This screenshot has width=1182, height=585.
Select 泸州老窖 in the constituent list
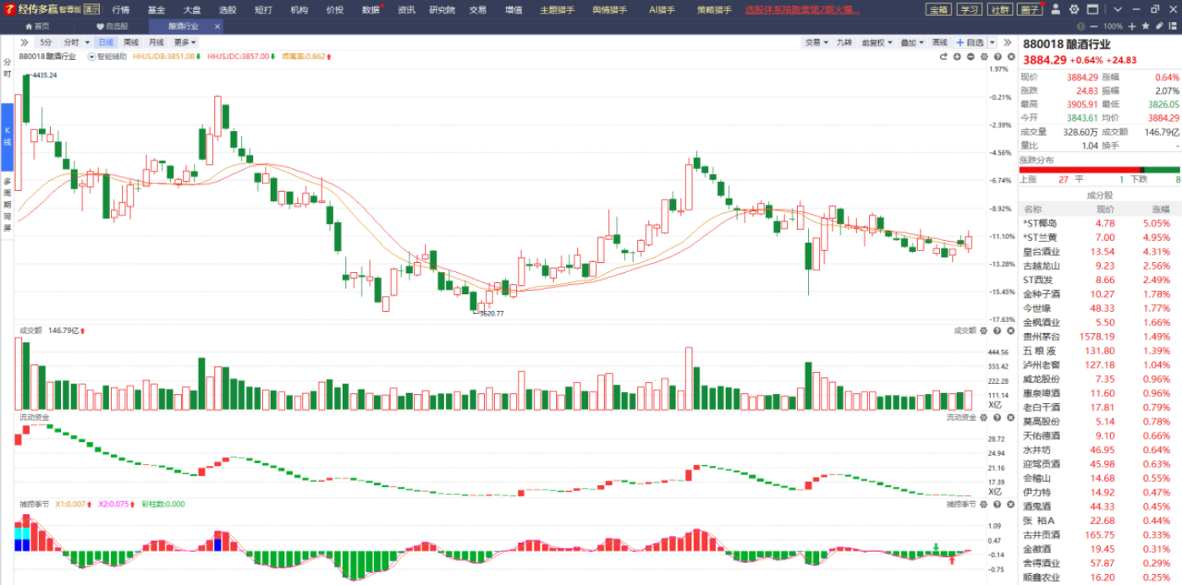click(x=1101, y=364)
